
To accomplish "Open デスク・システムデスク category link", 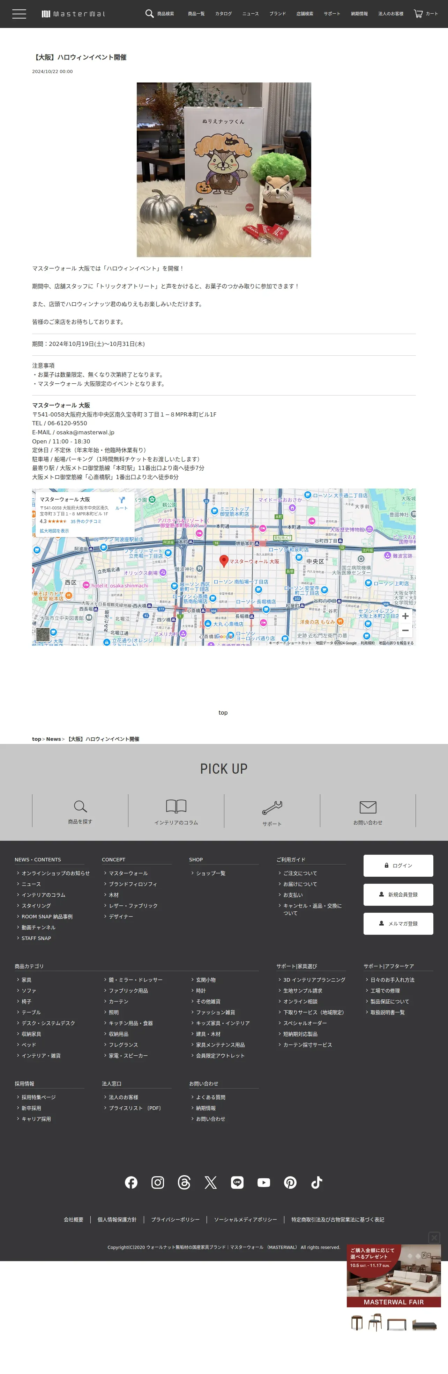I will (48, 1023).
